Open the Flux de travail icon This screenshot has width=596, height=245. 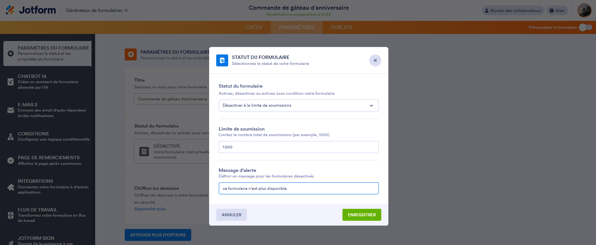tap(11, 215)
